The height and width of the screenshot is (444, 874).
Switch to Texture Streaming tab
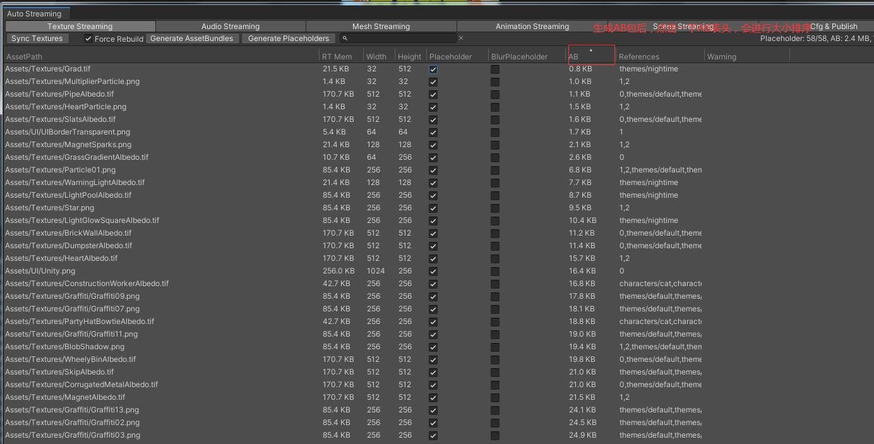click(80, 26)
